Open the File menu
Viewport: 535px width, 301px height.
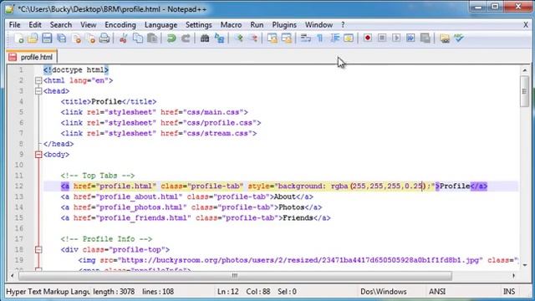15,25
